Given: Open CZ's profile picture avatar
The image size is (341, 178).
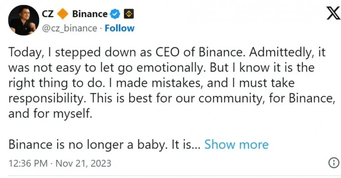Looking at the screenshot, I should point(24,20).
